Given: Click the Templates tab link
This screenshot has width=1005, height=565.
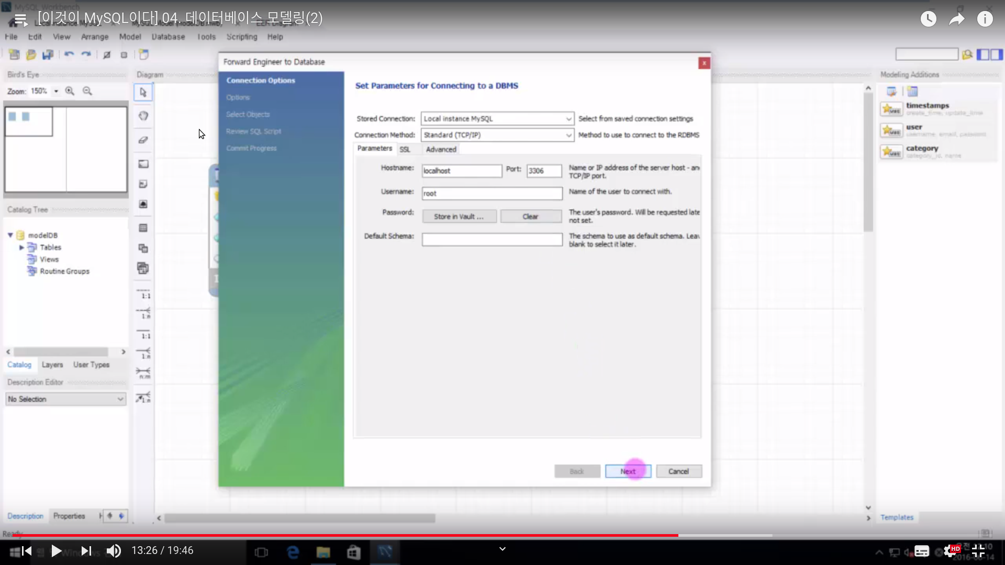Looking at the screenshot, I should pyautogui.click(x=897, y=517).
